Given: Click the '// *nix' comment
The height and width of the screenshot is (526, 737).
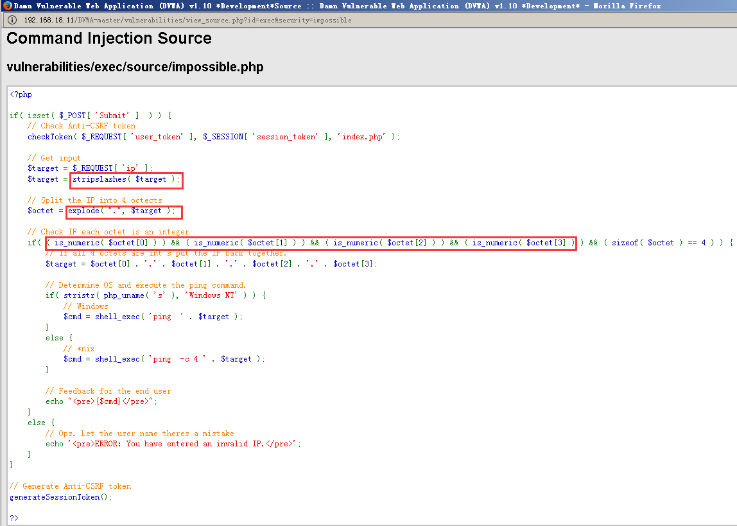Looking at the screenshot, I should pos(79,349).
